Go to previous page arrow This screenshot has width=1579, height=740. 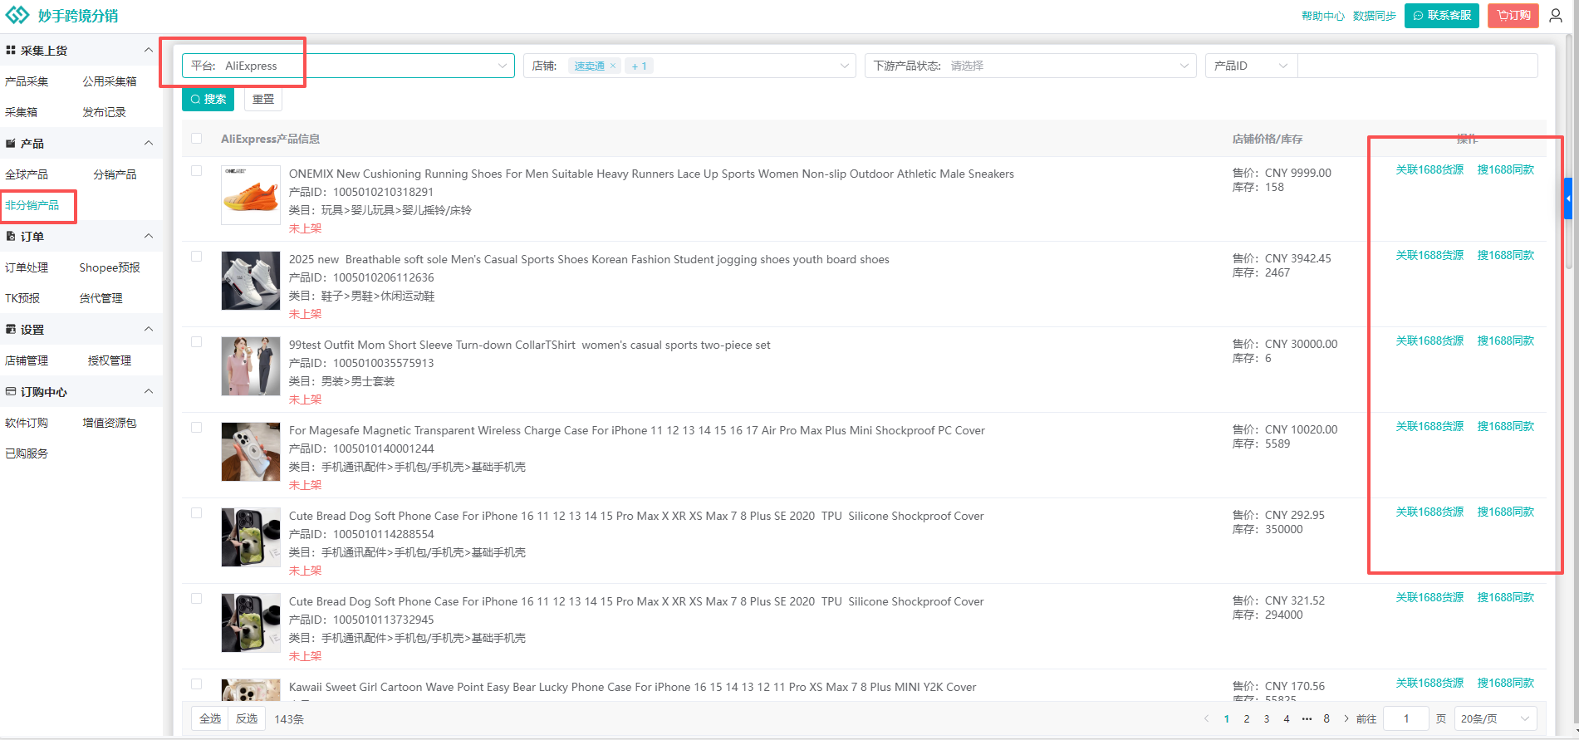pos(1207,718)
